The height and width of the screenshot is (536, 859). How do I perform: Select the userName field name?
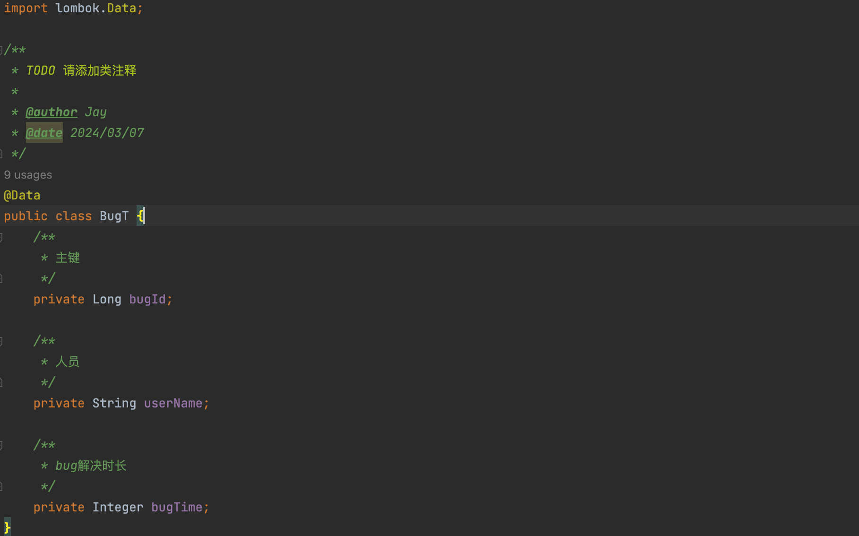click(173, 403)
